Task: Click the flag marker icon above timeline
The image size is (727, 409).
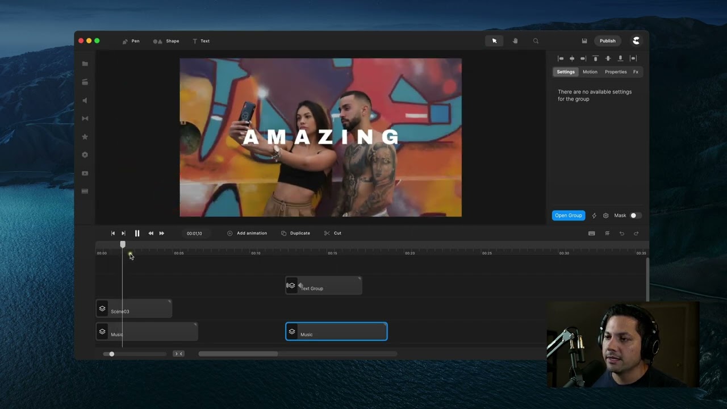Action: [607, 233]
